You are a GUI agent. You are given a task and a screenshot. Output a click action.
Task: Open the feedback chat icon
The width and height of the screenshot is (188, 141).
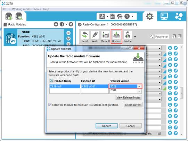(120, 16)
